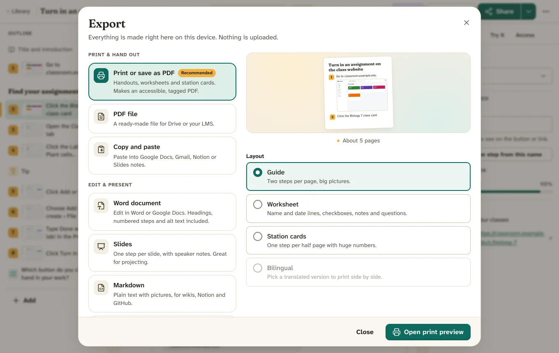Click the Markdown code file icon
The width and height of the screenshot is (559, 353).
pyautogui.click(x=101, y=288)
